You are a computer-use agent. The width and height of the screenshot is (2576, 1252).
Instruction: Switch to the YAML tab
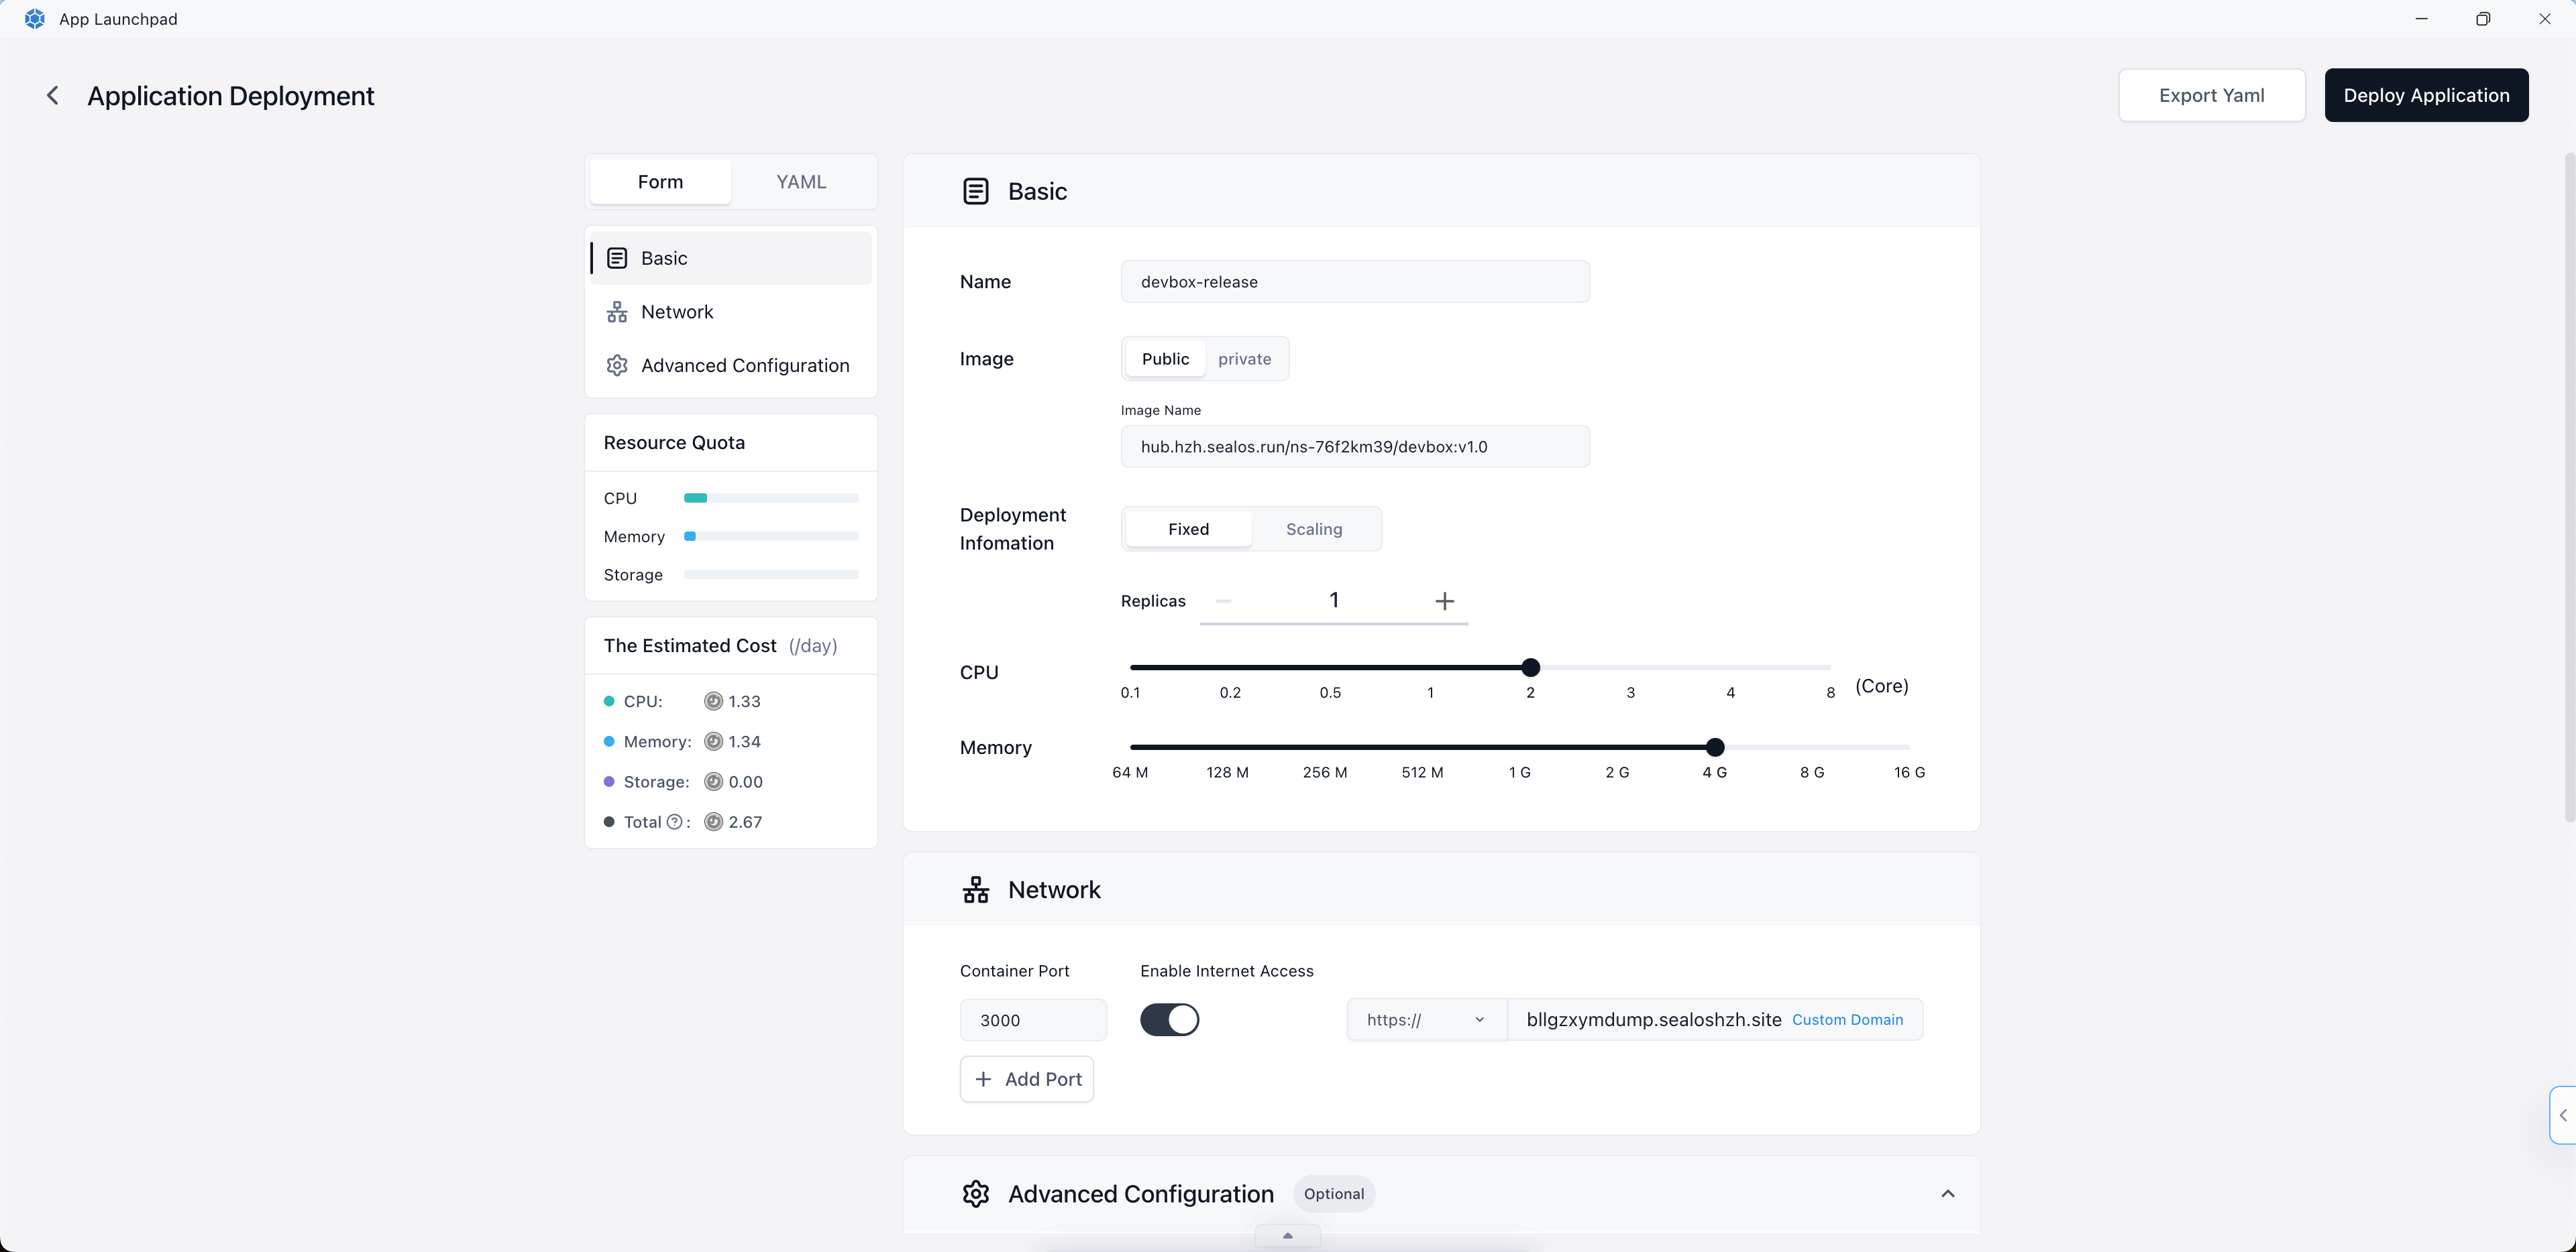[x=801, y=182]
